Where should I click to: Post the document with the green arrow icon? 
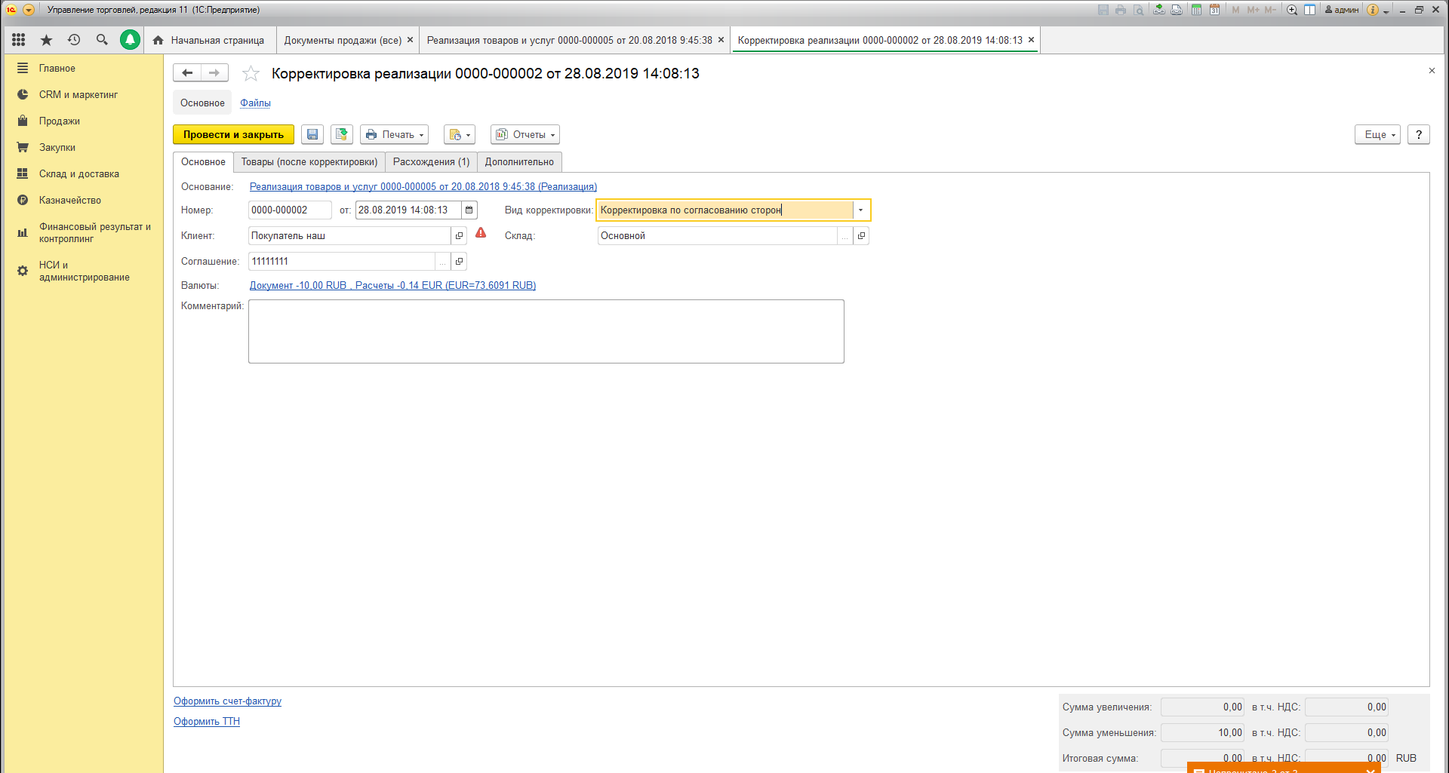(342, 134)
